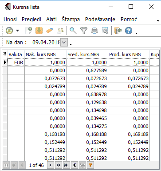Select the 0,134275 middle rate cell
Image resolution: width=161 pixels, height=171 pixels.
87,126
